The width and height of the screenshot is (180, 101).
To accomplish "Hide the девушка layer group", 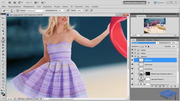I will click(132, 56).
